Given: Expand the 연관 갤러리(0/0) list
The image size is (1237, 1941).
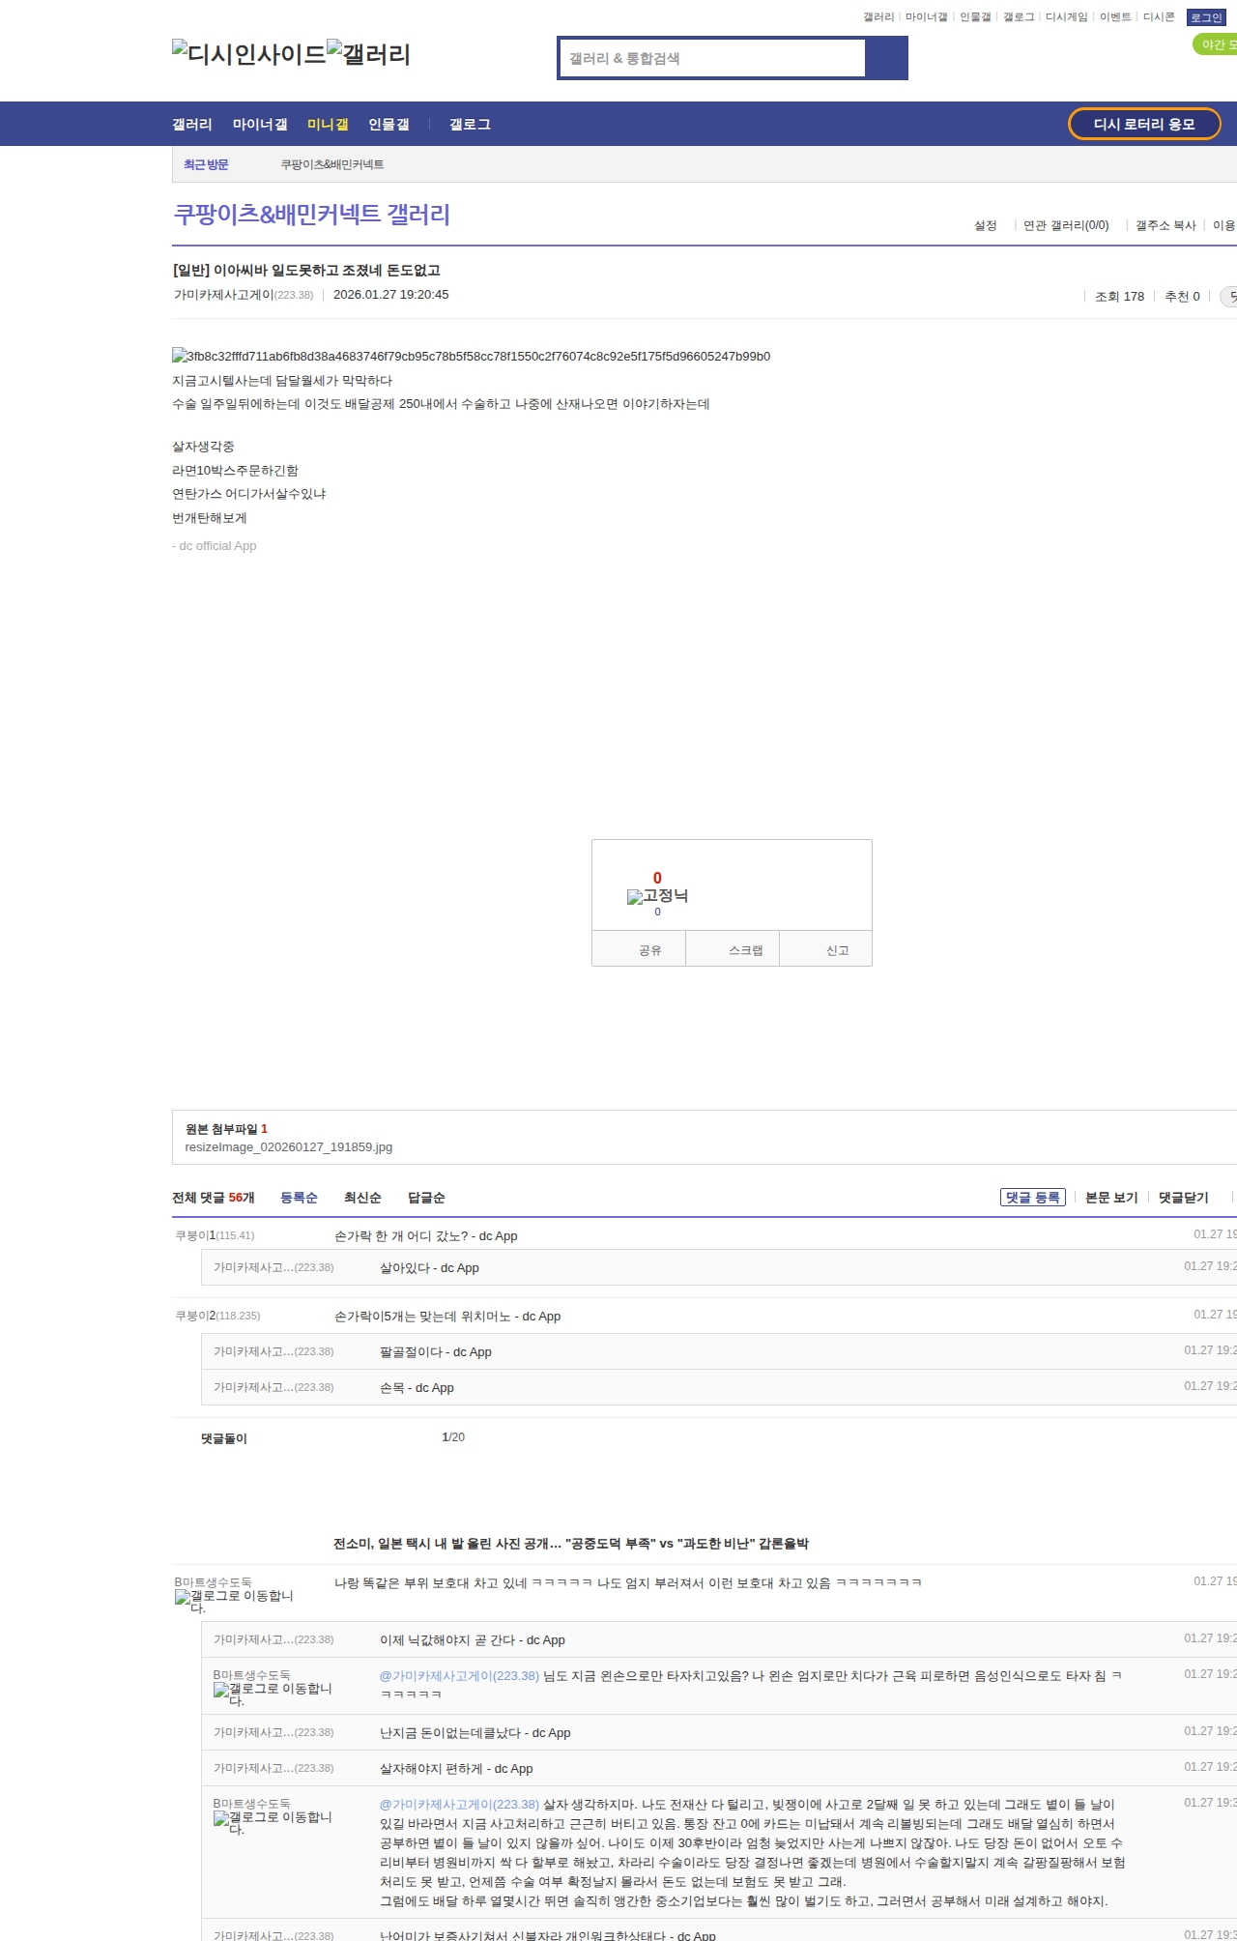Looking at the screenshot, I should [1066, 225].
